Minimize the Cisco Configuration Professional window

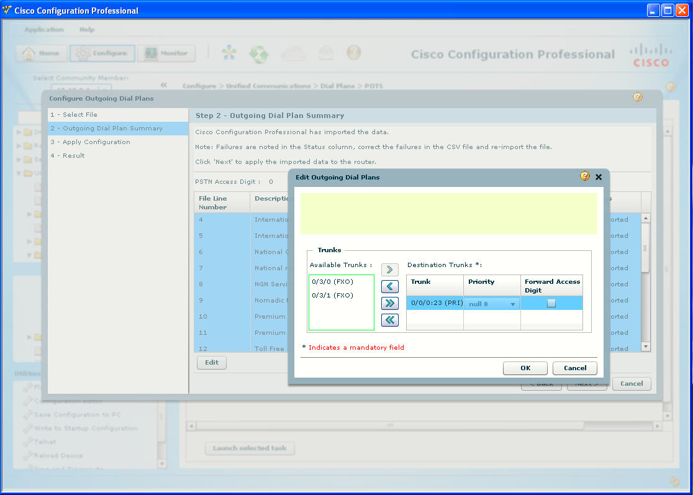pyautogui.click(x=653, y=10)
